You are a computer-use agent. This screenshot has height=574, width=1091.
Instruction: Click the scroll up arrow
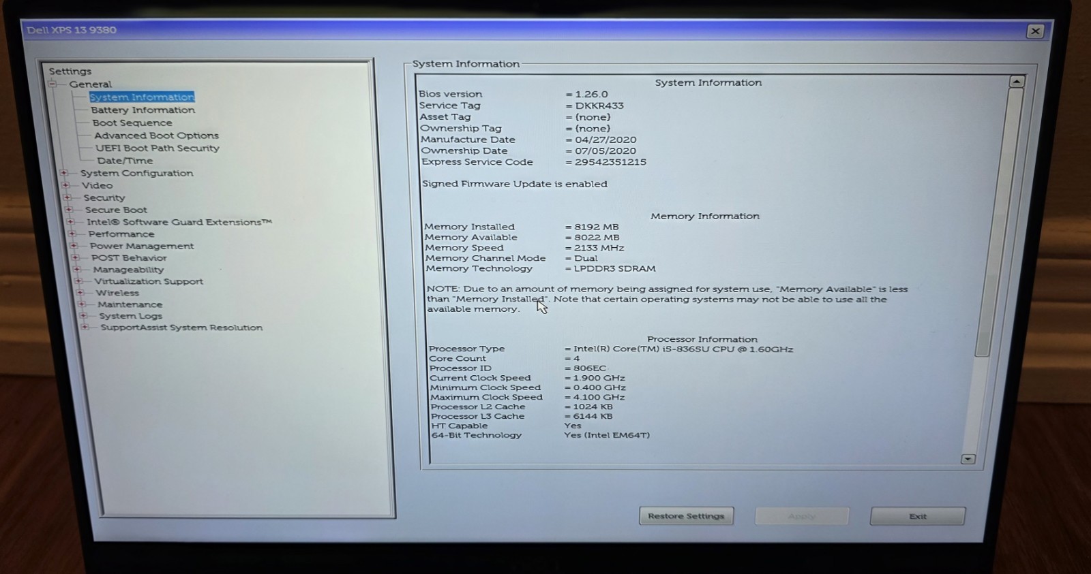(1016, 82)
